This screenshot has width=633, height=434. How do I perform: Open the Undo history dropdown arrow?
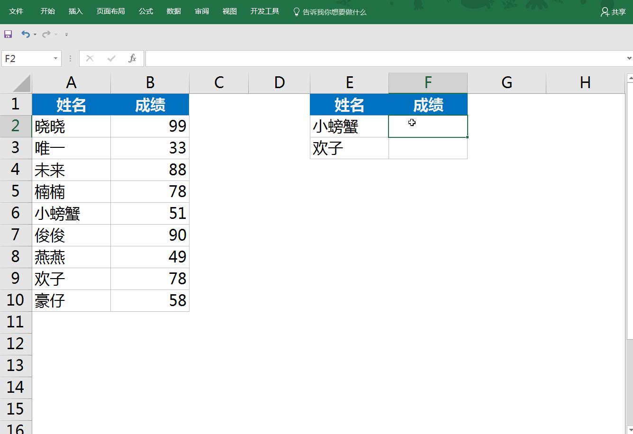[34, 35]
